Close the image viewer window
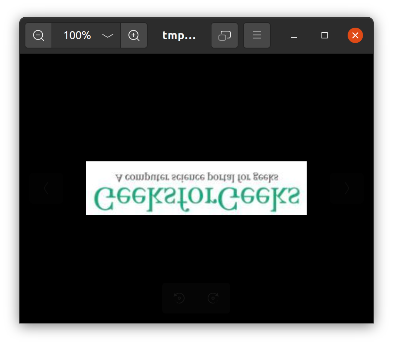Viewport: 393px width, 345px height. pyautogui.click(x=355, y=36)
